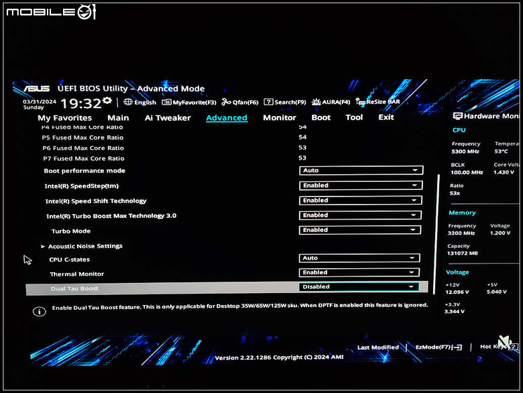Click the info icon beside help text
Screen dimensions: 523x393
click(x=40, y=312)
